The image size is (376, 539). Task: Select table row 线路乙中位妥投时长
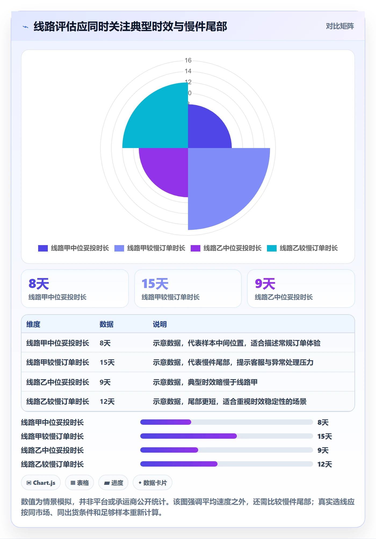coord(188,382)
